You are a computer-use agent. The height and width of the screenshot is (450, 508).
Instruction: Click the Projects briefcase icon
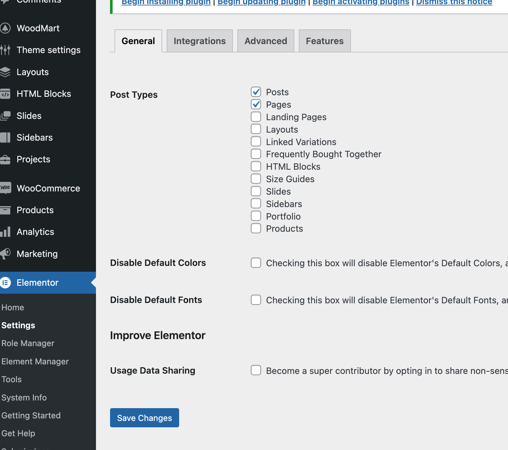[x=5, y=159]
